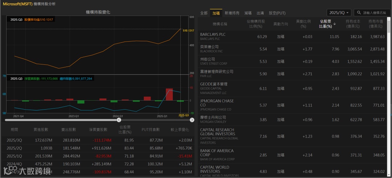Click the 2023.Q1 label on chart axis

click(73, 116)
